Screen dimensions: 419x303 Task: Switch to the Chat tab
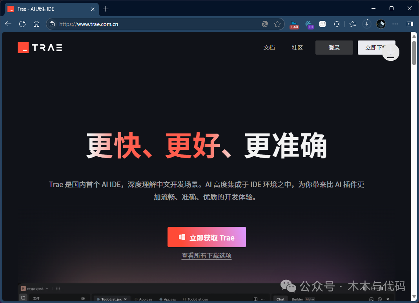pyautogui.click(x=280, y=299)
